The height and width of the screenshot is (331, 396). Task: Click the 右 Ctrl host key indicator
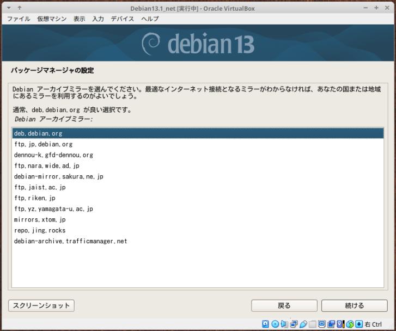click(373, 324)
